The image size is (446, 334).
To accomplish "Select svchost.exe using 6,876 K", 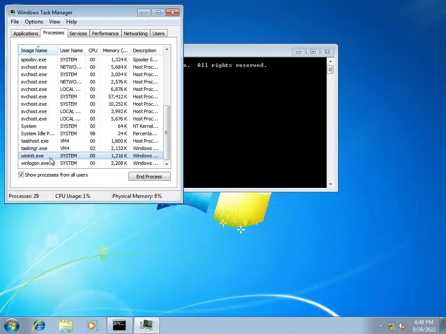I will pos(91,89).
